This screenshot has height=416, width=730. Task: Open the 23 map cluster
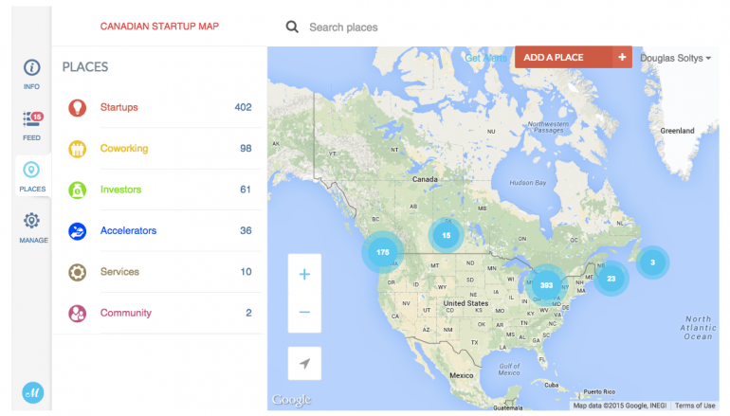[x=611, y=279]
